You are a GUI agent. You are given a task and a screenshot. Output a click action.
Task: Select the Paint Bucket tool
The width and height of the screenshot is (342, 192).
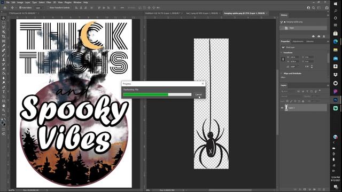point(4,74)
